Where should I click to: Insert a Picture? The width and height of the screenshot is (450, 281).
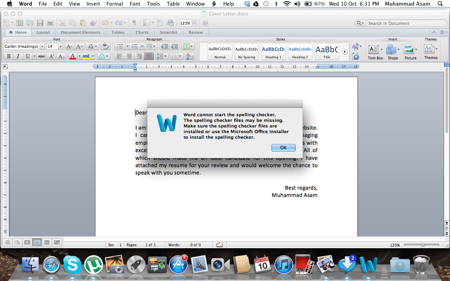(410, 52)
